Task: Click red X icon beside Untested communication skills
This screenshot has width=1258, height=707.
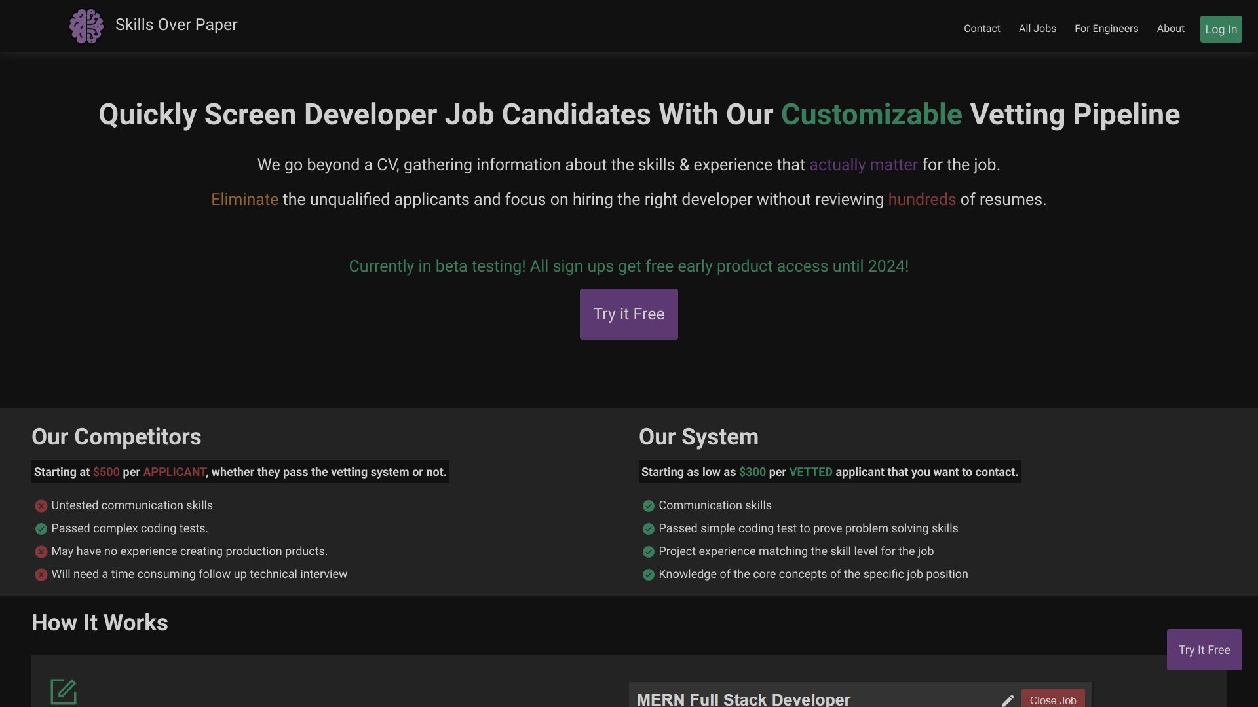Action: (x=41, y=506)
